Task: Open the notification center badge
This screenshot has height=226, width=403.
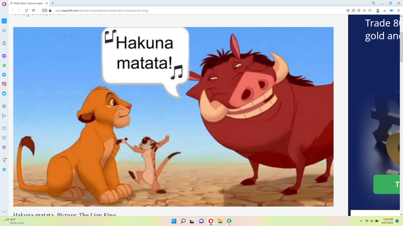Action: tap(397, 221)
